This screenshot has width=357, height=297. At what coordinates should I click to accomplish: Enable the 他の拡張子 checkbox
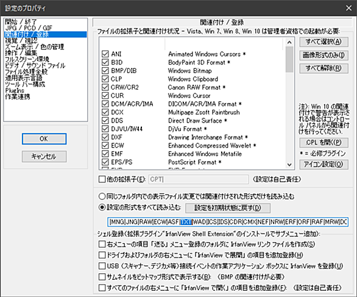(102, 179)
